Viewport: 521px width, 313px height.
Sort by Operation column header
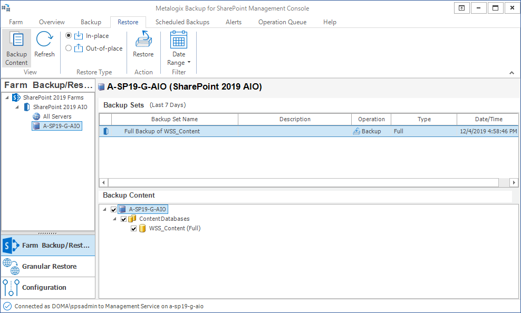371,119
